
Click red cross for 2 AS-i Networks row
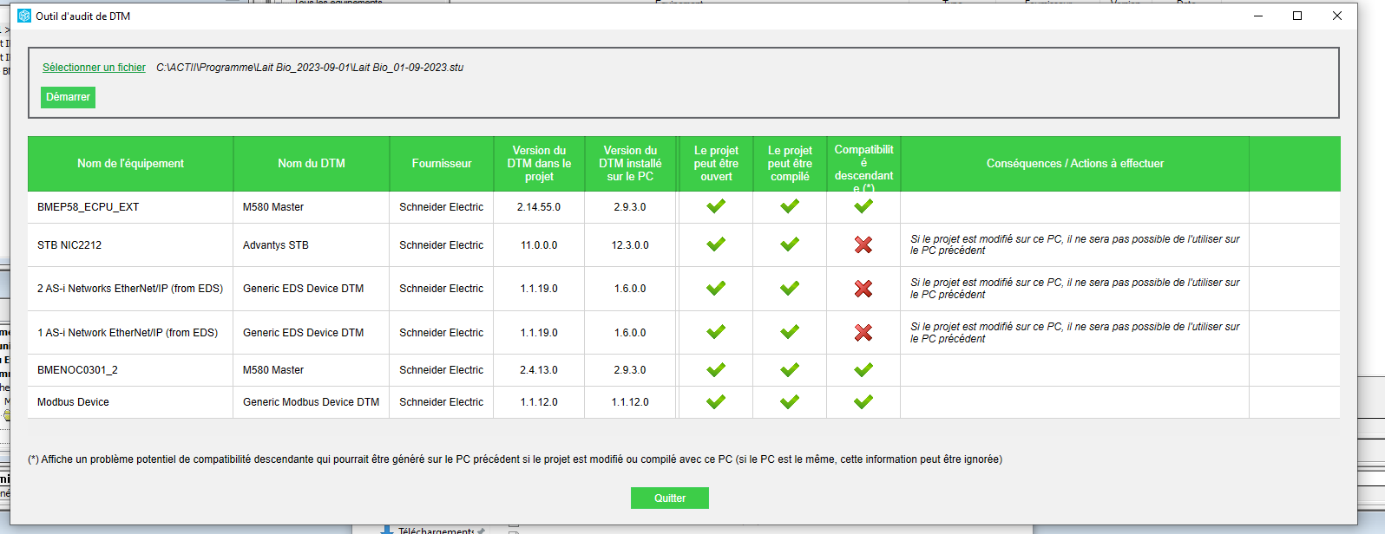863,289
